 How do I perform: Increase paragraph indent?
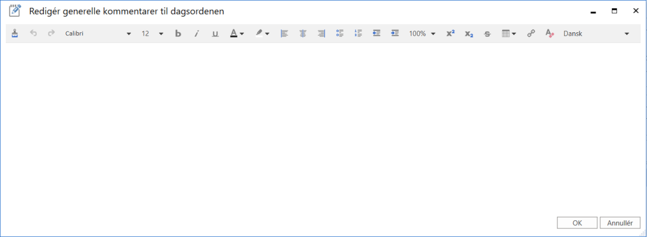[x=395, y=33]
